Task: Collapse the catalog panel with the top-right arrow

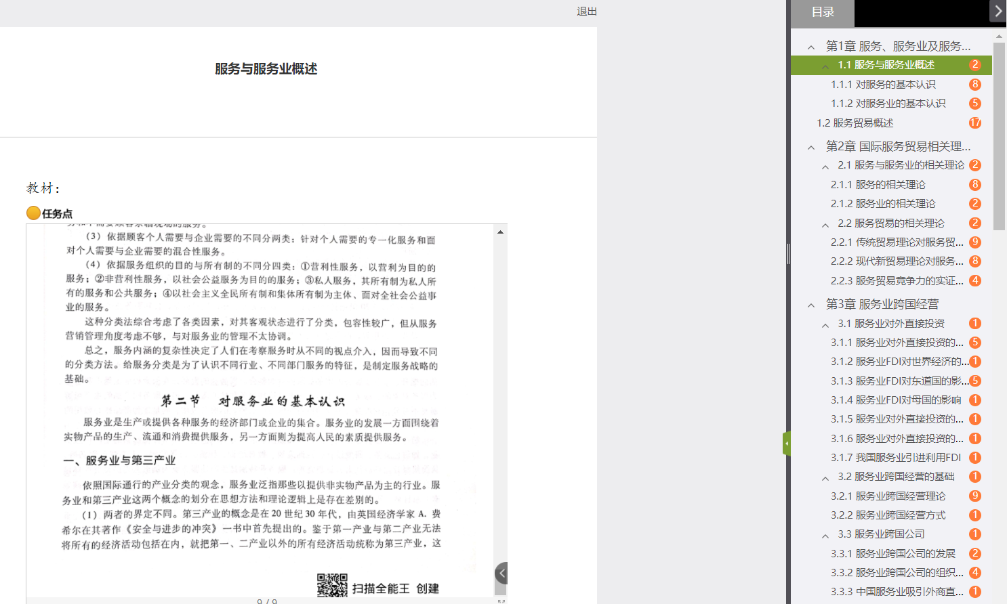Action: (998, 12)
